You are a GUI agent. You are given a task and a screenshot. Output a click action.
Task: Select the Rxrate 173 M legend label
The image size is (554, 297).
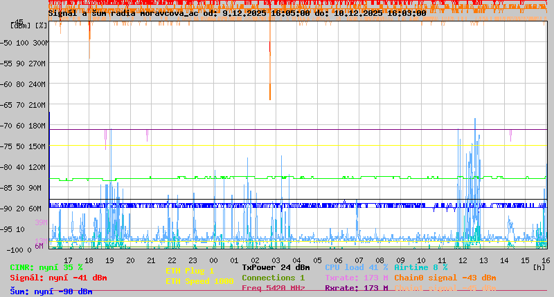(x=356, y=288)
